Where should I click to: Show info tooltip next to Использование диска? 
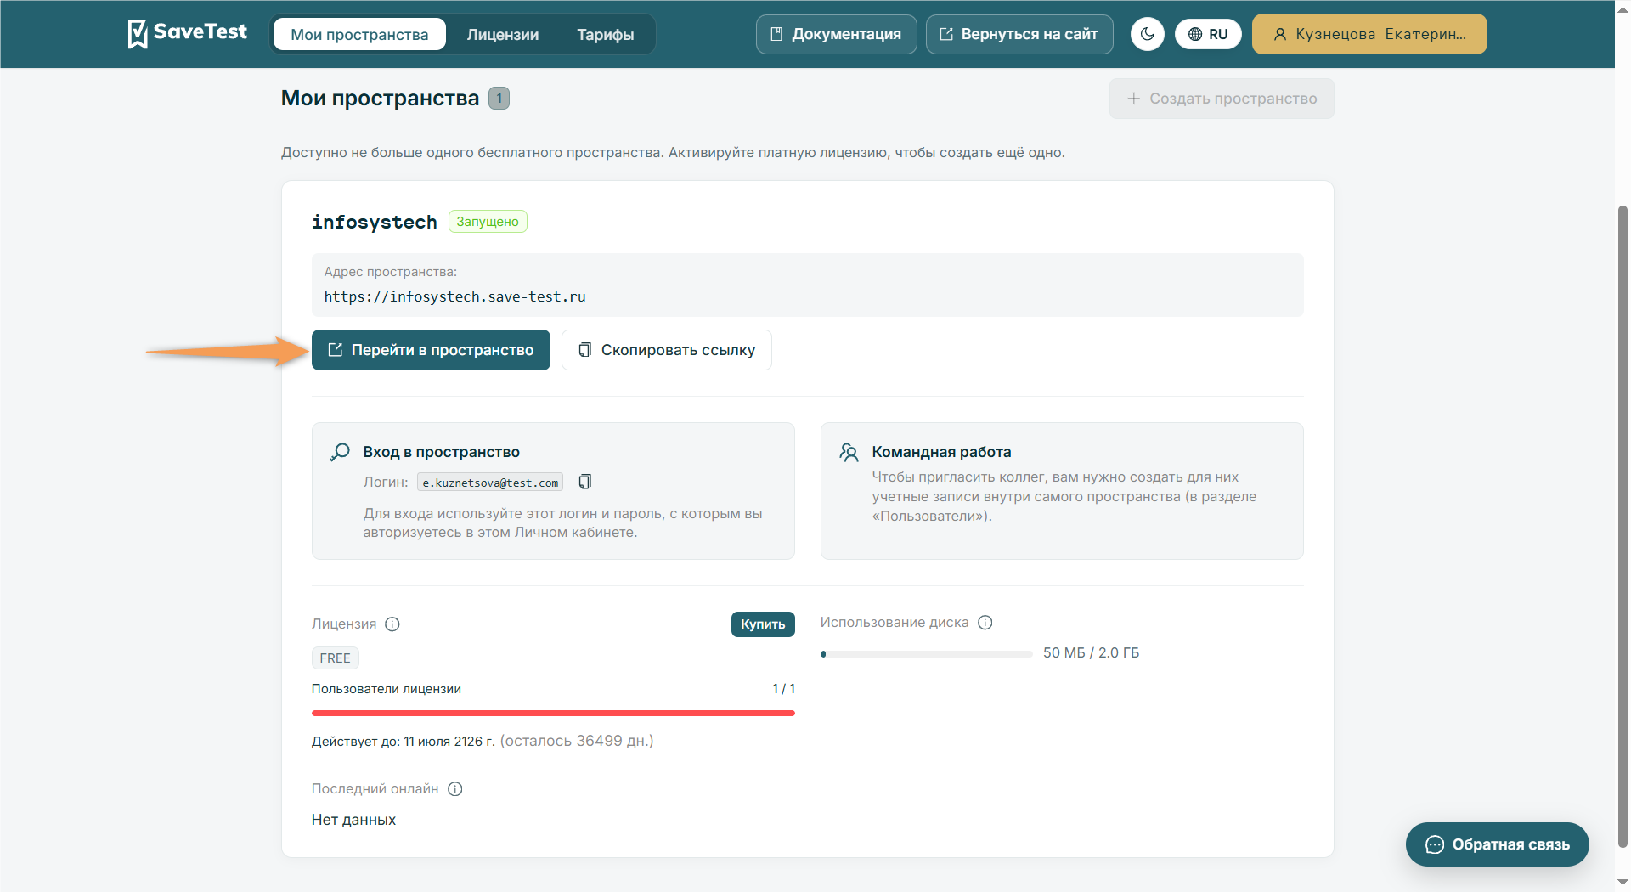tap(985, 623)
